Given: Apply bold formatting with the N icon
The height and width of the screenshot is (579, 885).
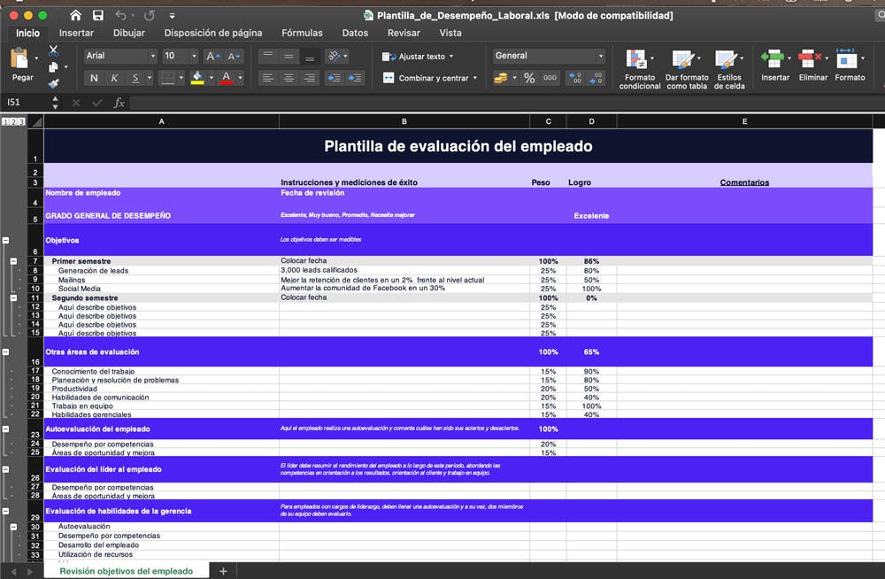Looking at the screenshot, I should point(93,78).
